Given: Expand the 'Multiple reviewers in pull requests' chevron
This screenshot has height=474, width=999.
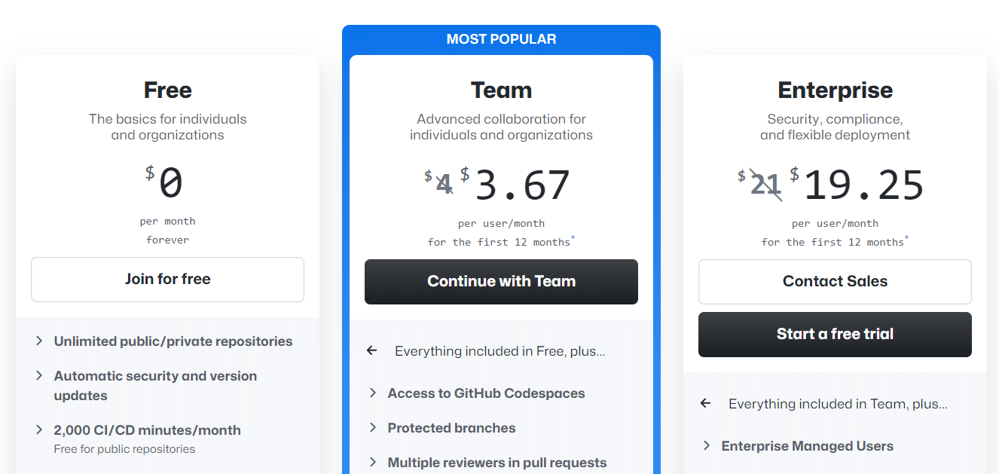Looking at the screenshot, I should coord(372,462).
